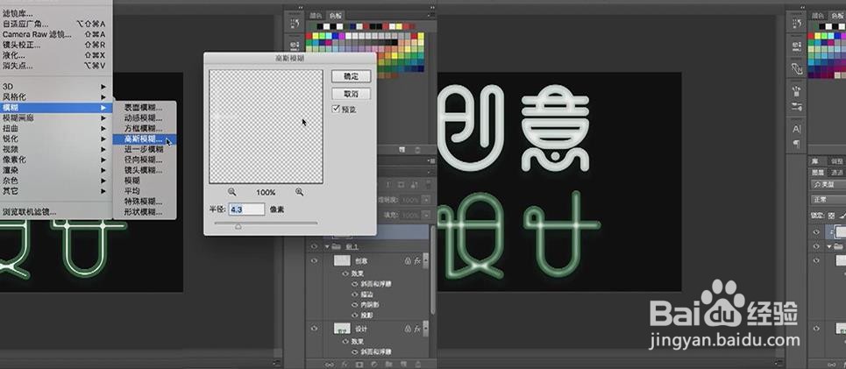
Task: Toggle the 描边 effect eye under 创意
Action: click(355, 294)
